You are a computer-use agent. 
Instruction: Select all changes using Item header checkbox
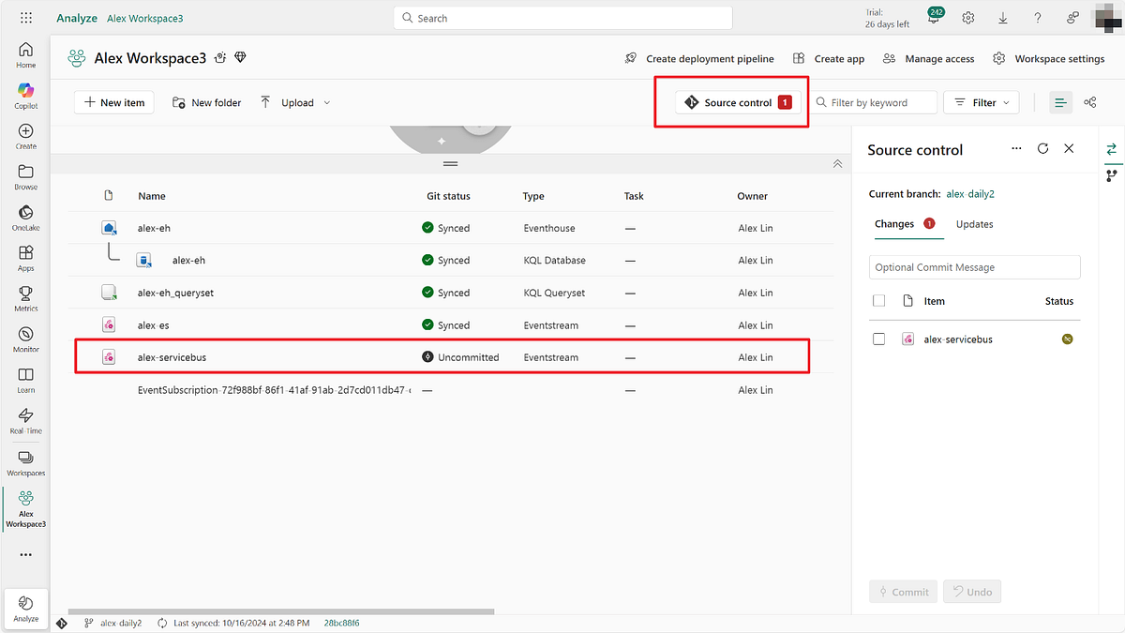[x=878, y=301]
